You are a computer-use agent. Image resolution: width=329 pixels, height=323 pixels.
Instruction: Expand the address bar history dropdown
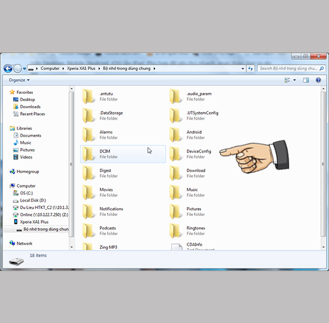point(243,68)
